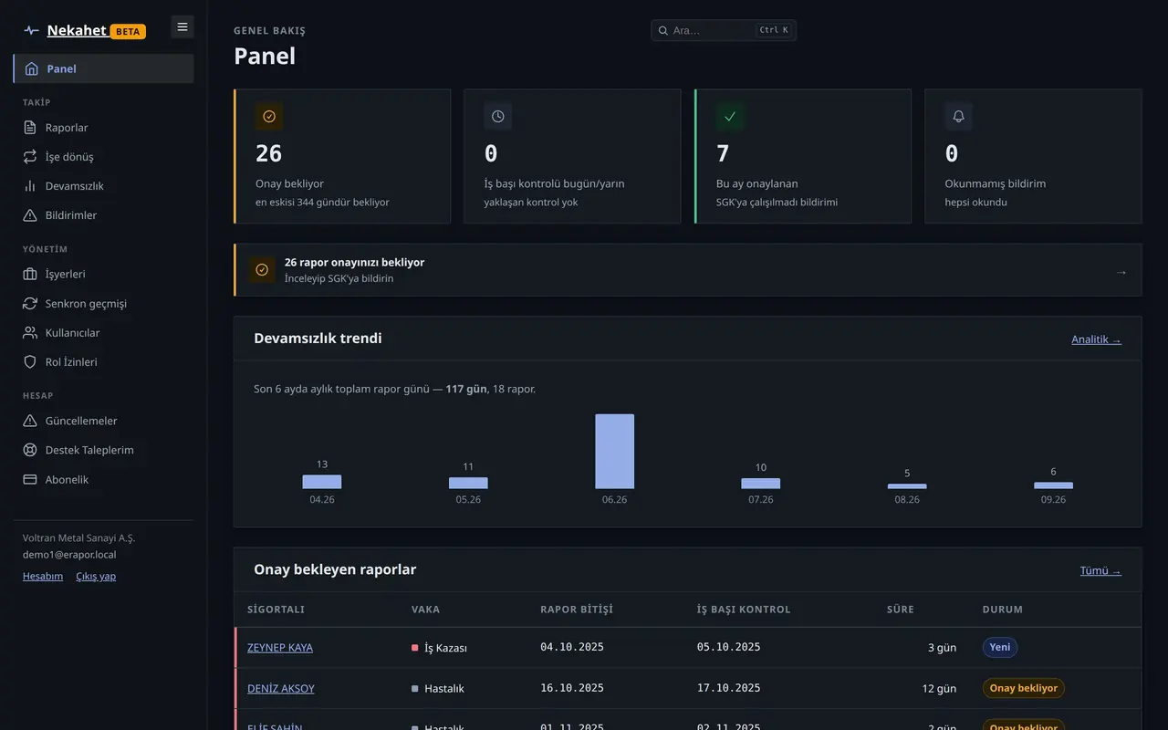
Task: Click the Kullanıcılar people icon
Action: [30, 333]
